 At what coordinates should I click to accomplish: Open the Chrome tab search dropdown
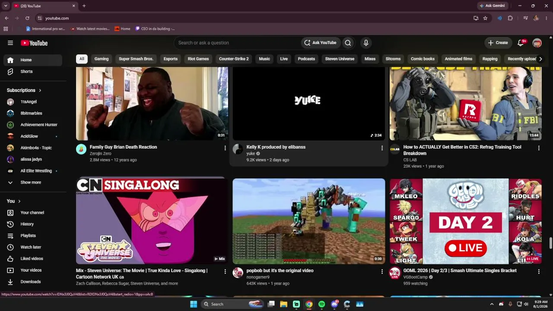click(6, 6)
